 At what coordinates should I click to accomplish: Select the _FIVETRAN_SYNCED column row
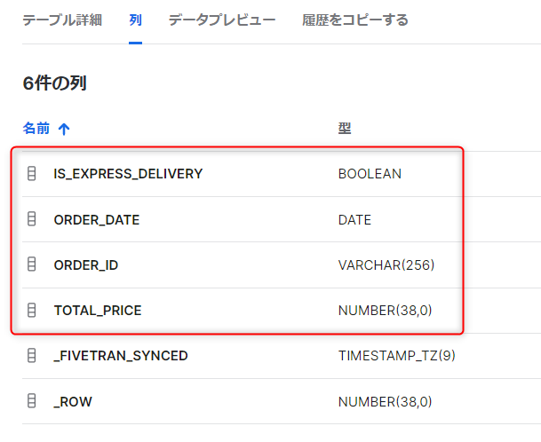pos(282,356)
